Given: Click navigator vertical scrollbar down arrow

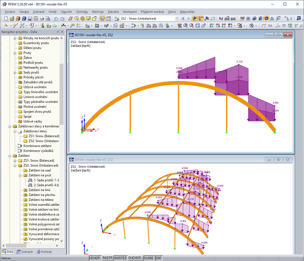Looking at the screenshot, I should (x=62, y=241).
